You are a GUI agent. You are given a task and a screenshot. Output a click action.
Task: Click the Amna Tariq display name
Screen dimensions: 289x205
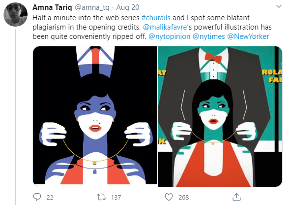tap(52, 7)
